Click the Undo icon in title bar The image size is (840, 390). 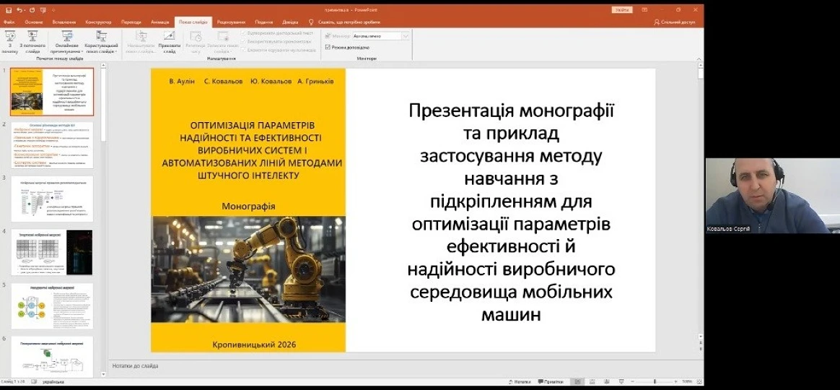(19, 10)
